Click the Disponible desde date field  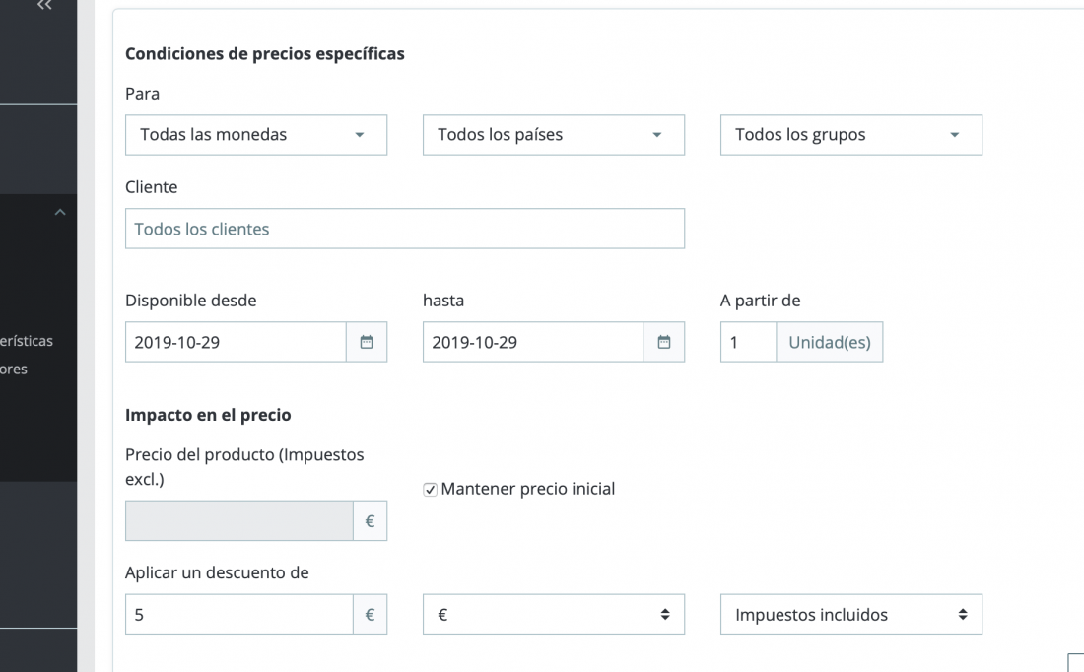click(x=236, y=342)
